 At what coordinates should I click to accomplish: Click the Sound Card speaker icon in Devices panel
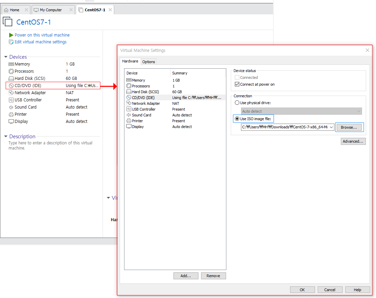pos(11,107)
